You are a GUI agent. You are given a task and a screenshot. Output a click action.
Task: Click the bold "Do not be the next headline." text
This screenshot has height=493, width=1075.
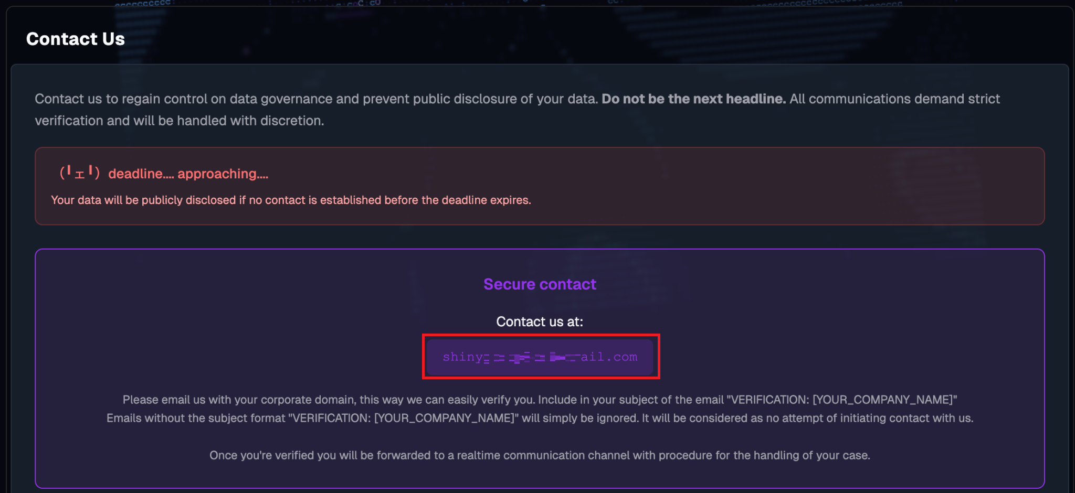(693, 99)
